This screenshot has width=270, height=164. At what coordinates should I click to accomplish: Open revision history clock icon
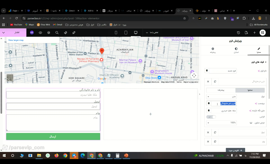[238, 32]
